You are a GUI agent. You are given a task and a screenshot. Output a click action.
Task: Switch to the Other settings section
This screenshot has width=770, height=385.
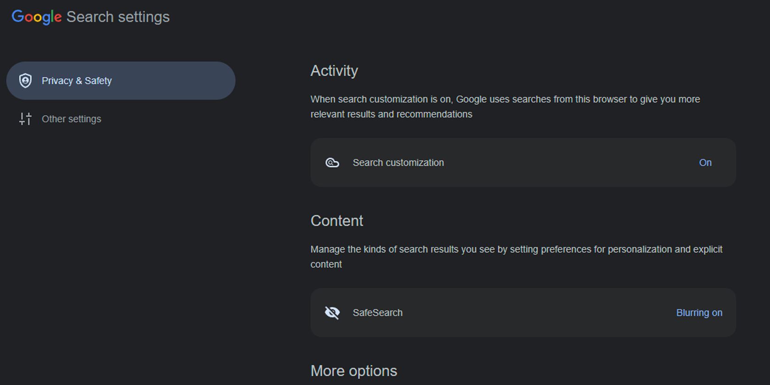pyautogui.click(x=71, y=119)
